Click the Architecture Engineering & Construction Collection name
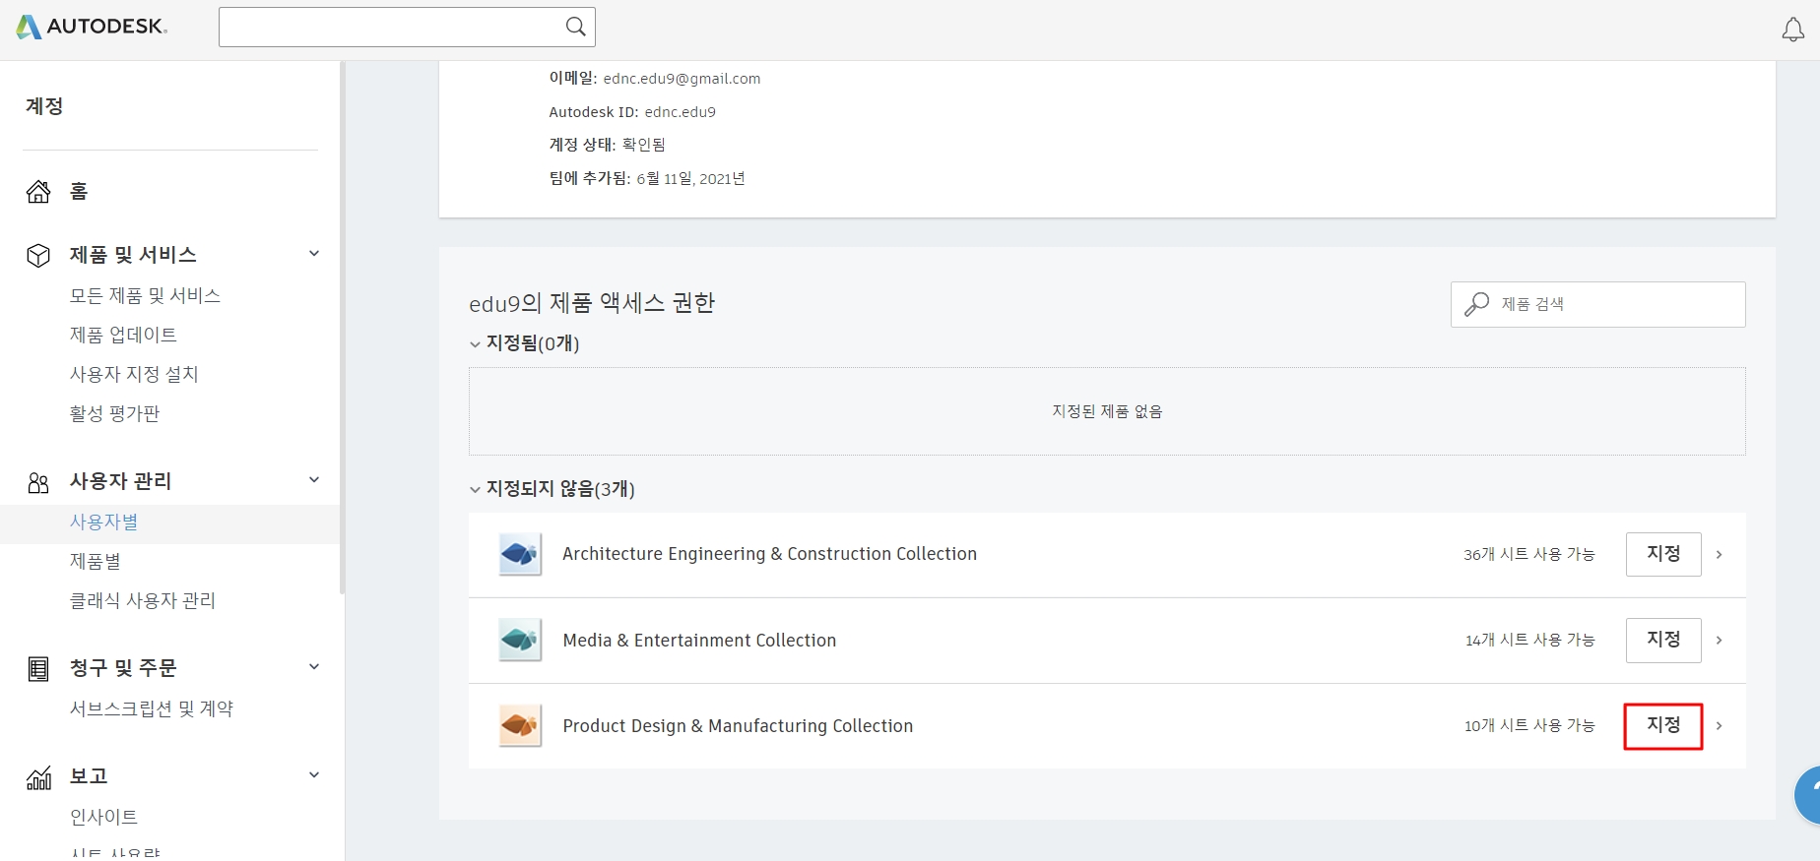The image size is (1820, 861). coord(769,554)
